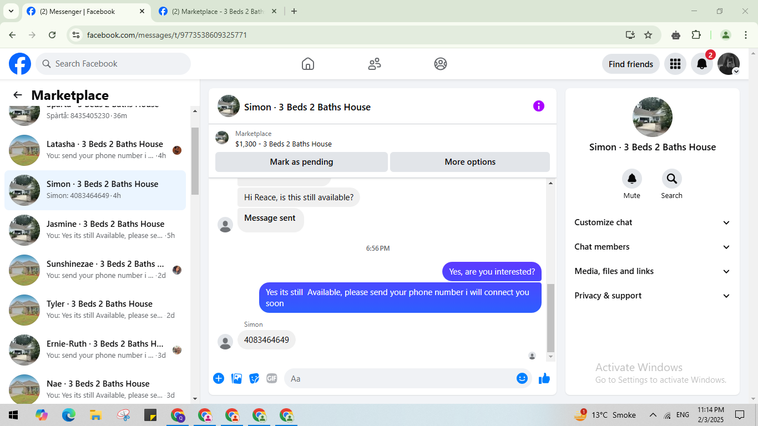This screenshot has height=426, width=758.
Task: Open Windows Start menu
Action: click(13, 415)
